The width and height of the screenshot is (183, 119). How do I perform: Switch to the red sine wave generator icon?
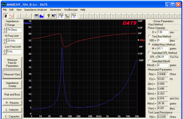click(x=11, y=16)
